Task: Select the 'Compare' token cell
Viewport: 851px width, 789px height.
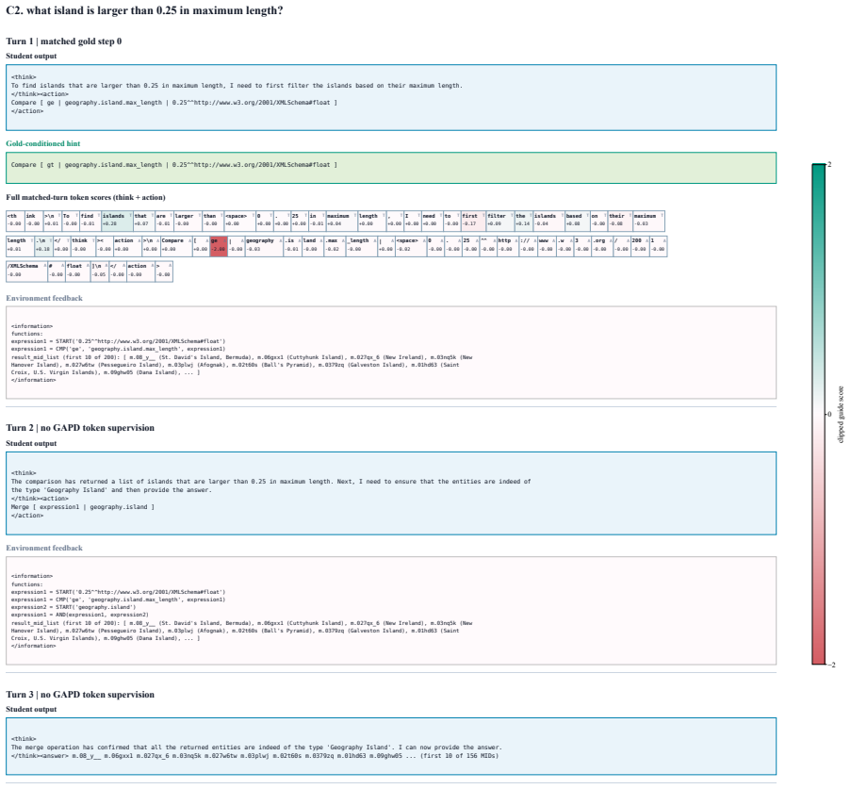Action: tap(176, 246)
